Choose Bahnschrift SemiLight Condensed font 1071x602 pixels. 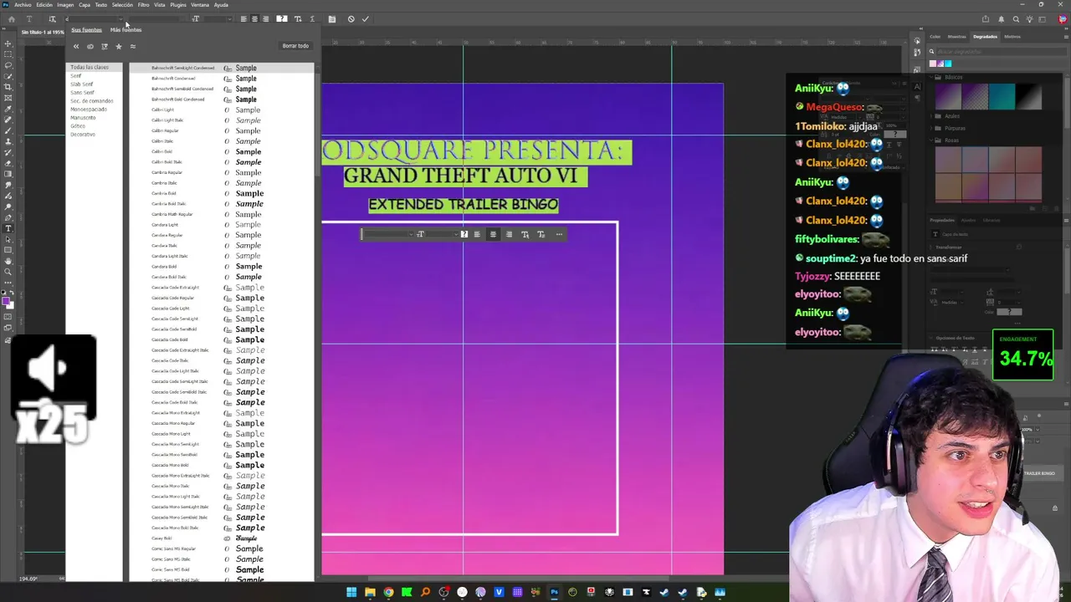[222, 68]
